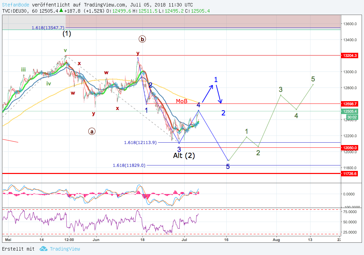Click the circled a wave label
The image size is (364, 255).
(x=92, y=132)
